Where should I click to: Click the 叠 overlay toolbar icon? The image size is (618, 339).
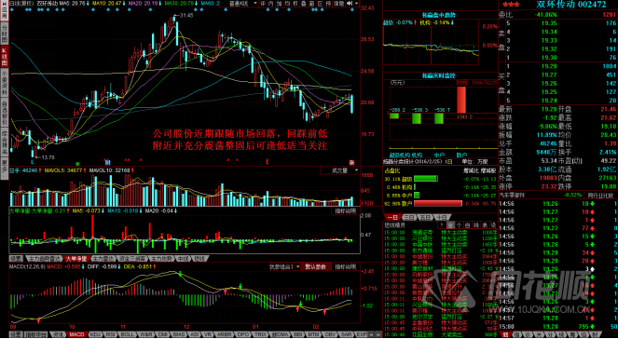pyautogui.click(x=304, y=3)
